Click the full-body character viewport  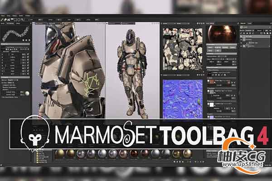point(133,71)
